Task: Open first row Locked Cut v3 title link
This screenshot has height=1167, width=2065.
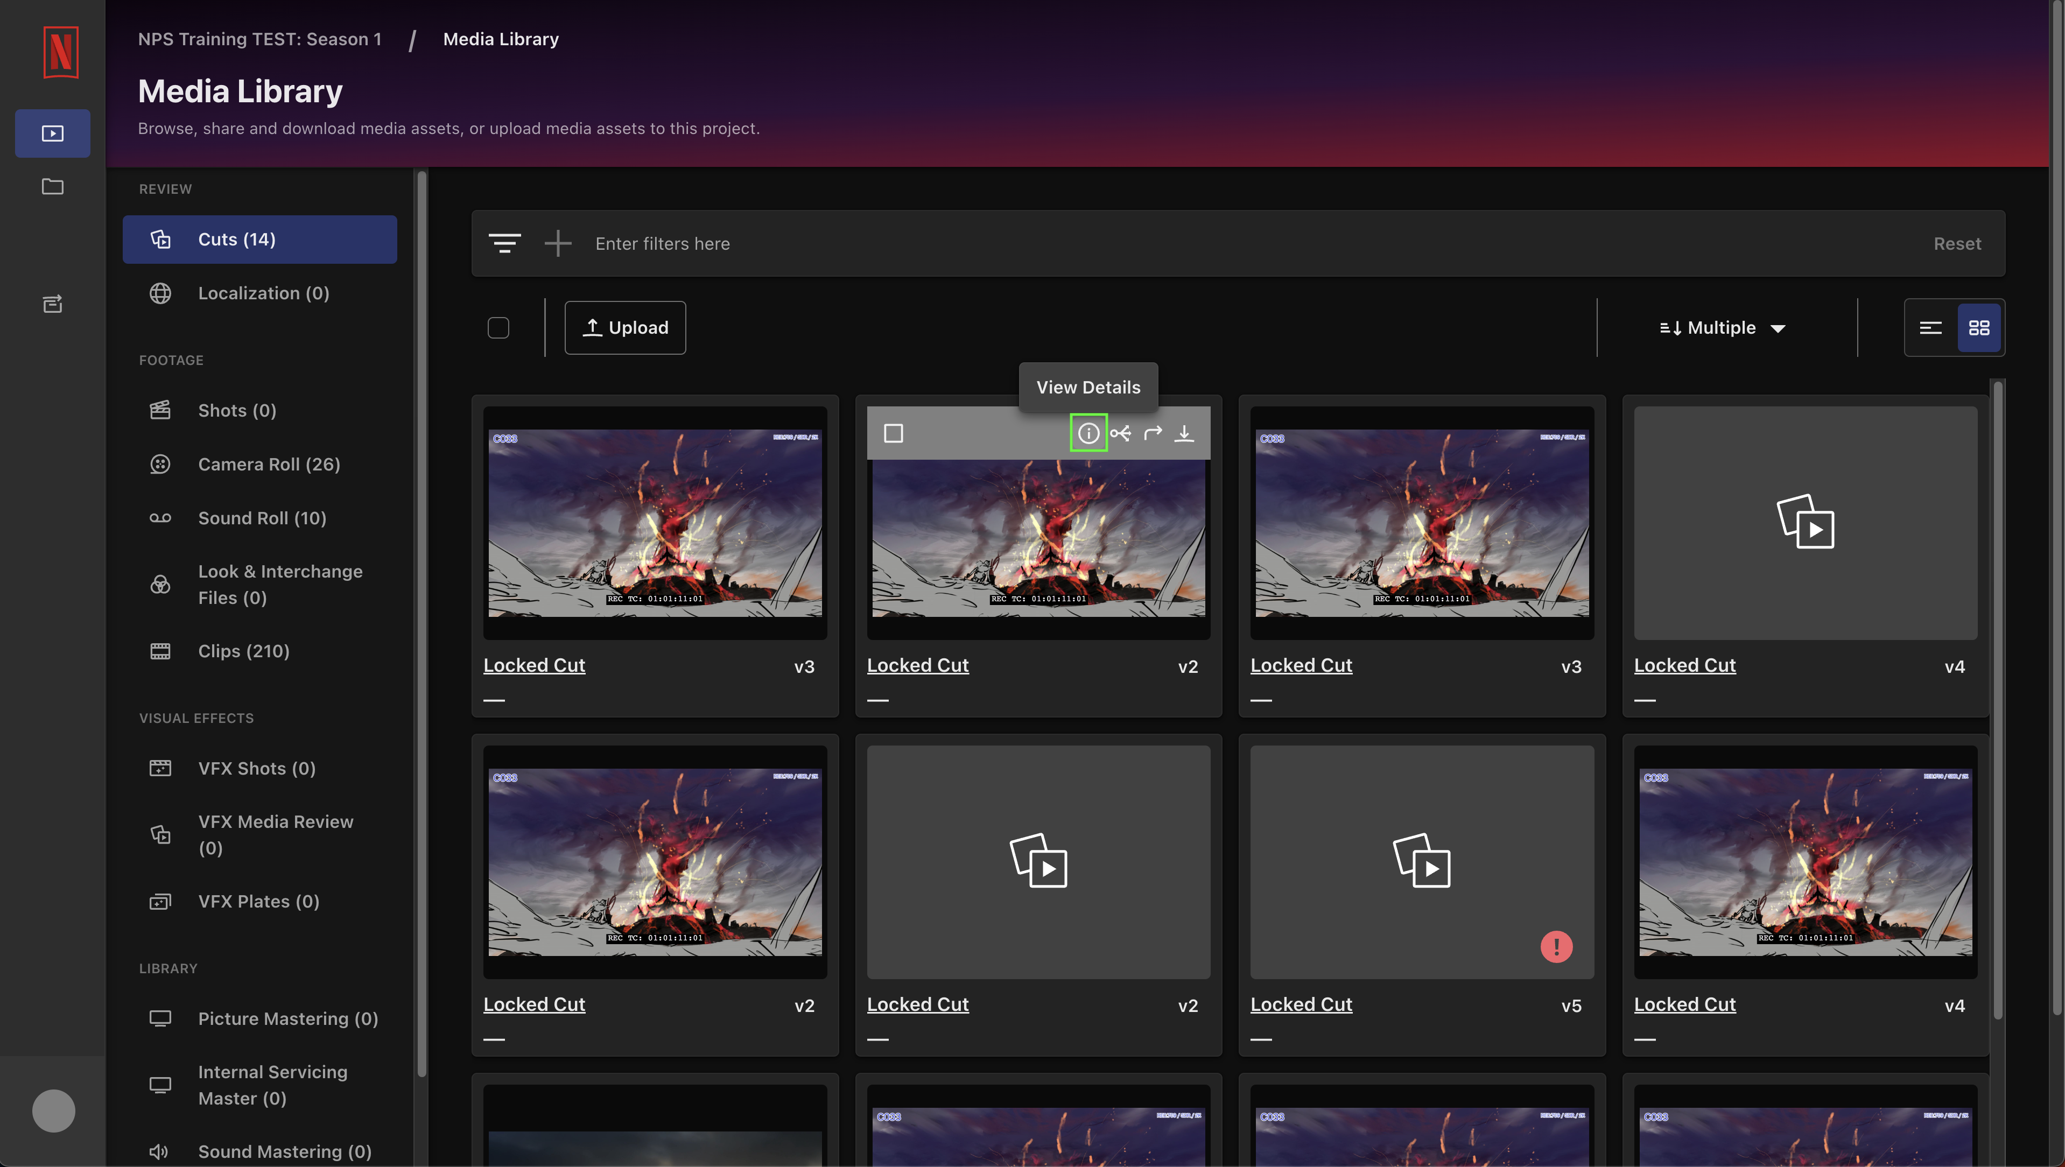Action: click(534, 664)
